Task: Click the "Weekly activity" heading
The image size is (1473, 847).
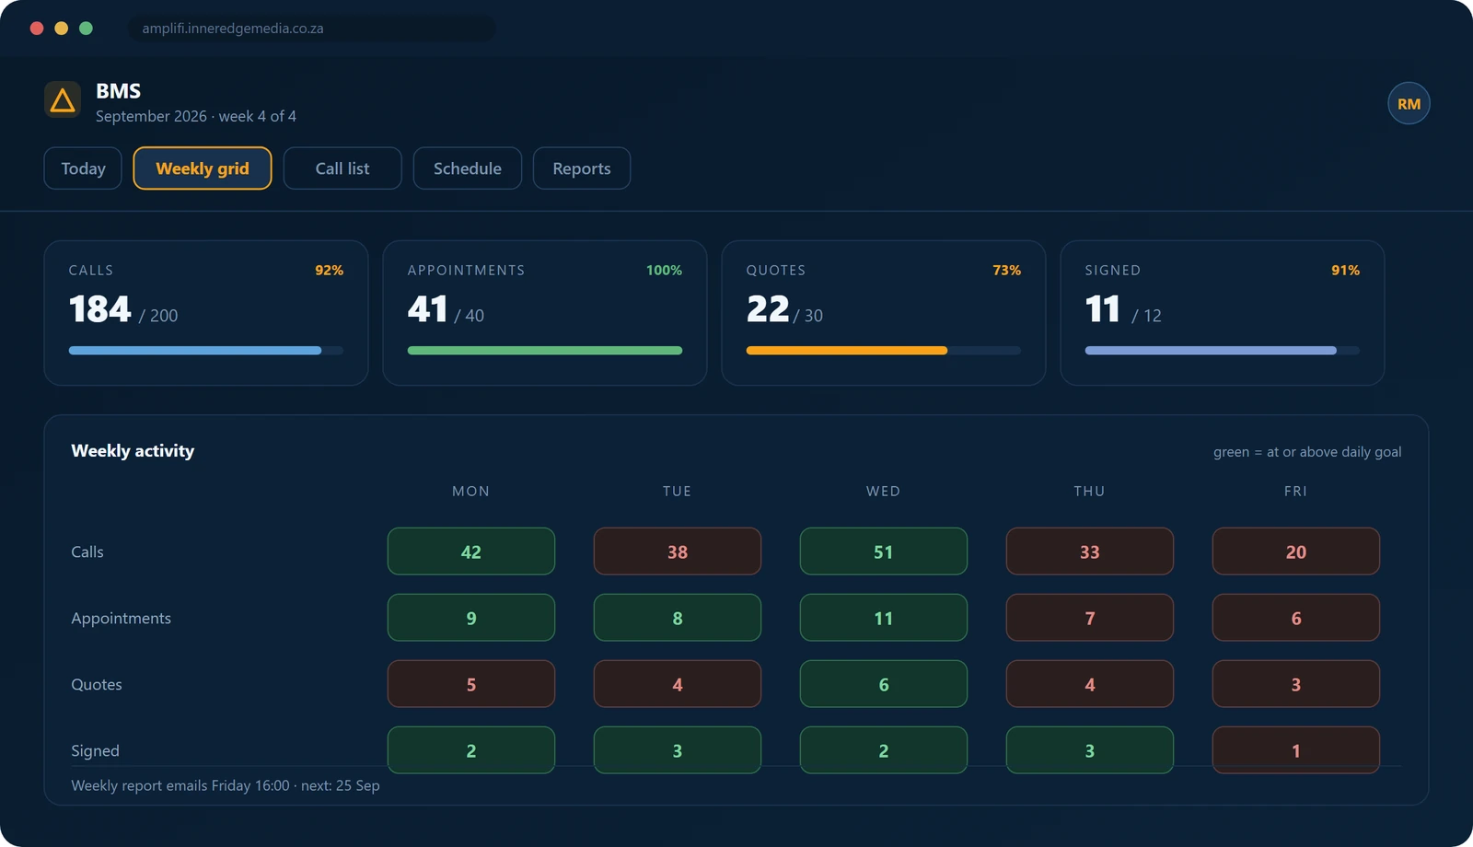Action: click(x=133, y=451)
